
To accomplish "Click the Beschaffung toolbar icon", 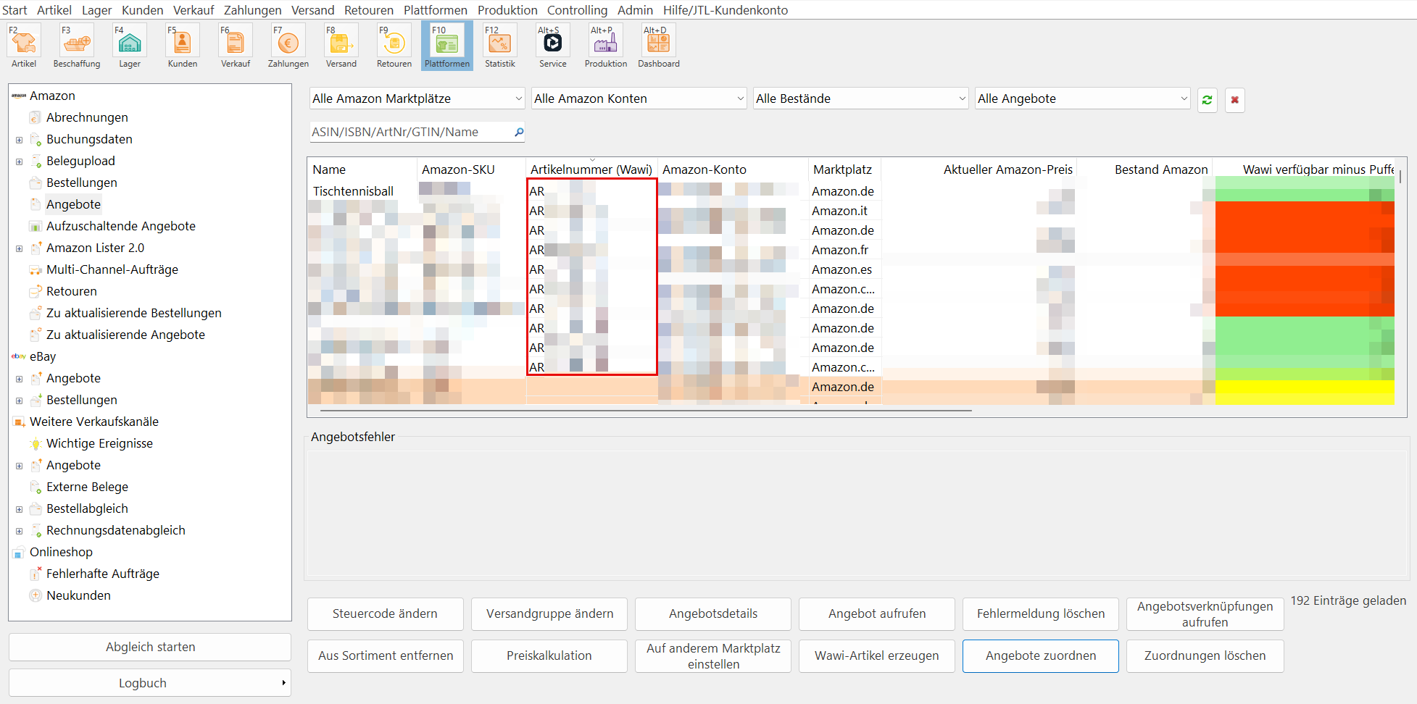I will 76,45.
